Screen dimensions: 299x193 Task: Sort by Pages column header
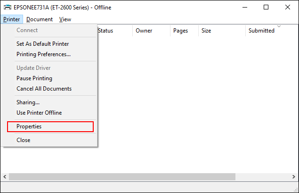click(180, 31)
